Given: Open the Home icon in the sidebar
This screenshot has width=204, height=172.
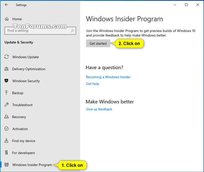Looking at the screenshot, I should pyautogui.click(x=7, y=19).
